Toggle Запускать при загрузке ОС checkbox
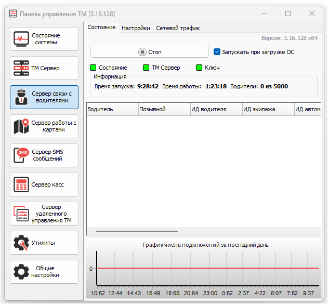 [217, 51]
